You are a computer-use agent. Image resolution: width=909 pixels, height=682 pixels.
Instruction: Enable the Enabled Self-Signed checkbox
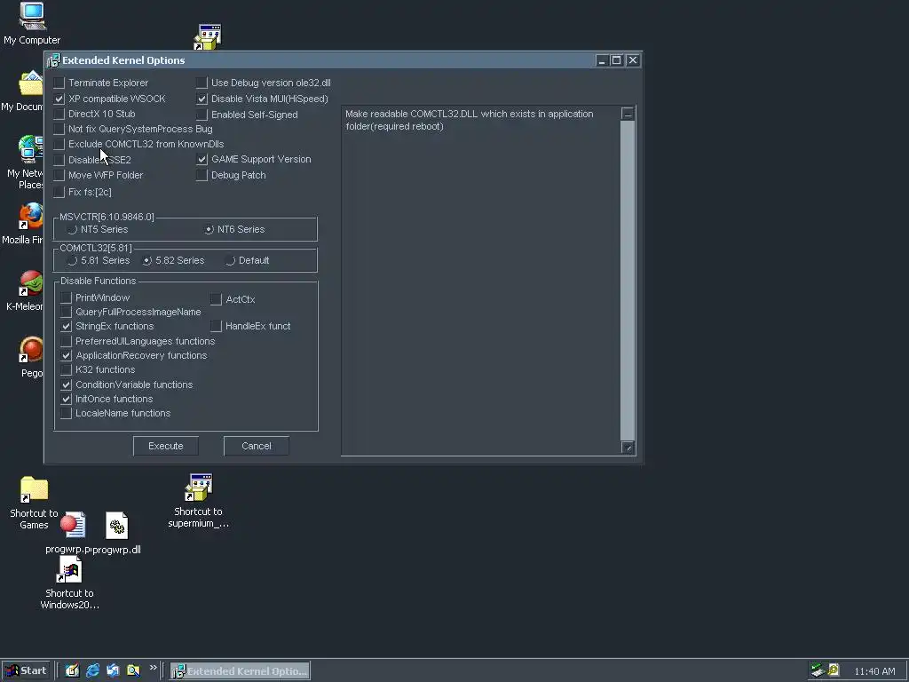point(202,115)
